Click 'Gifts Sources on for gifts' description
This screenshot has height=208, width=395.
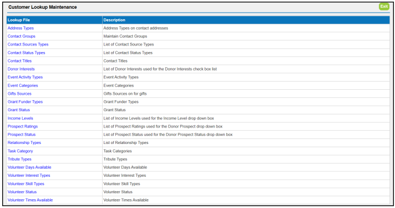point(125,94)
